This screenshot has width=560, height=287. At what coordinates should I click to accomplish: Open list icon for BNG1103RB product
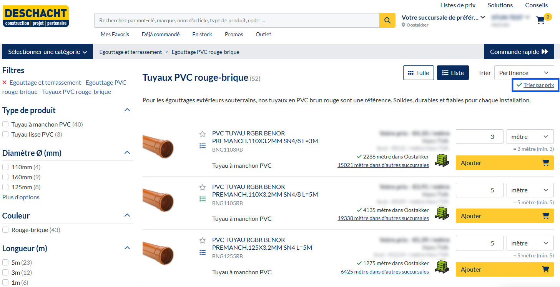203,146
